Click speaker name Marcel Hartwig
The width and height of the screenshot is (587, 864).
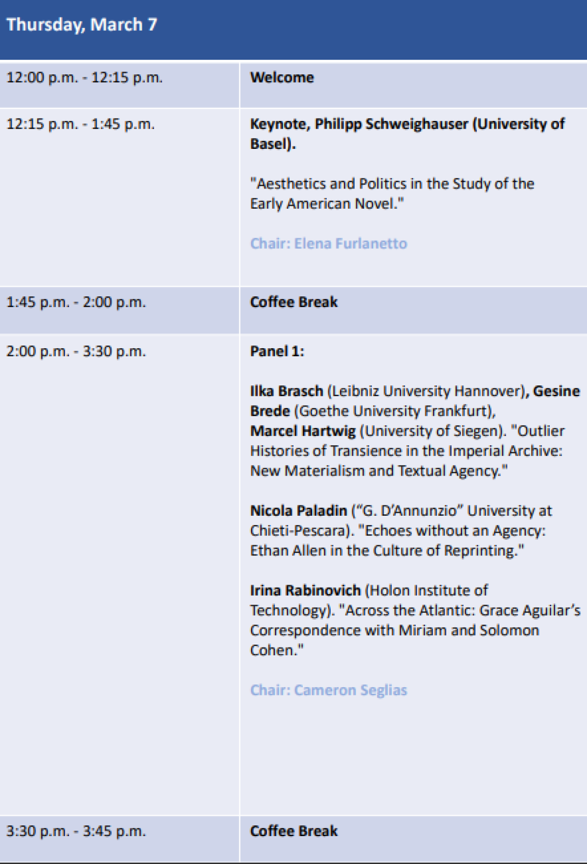[303, 431]
